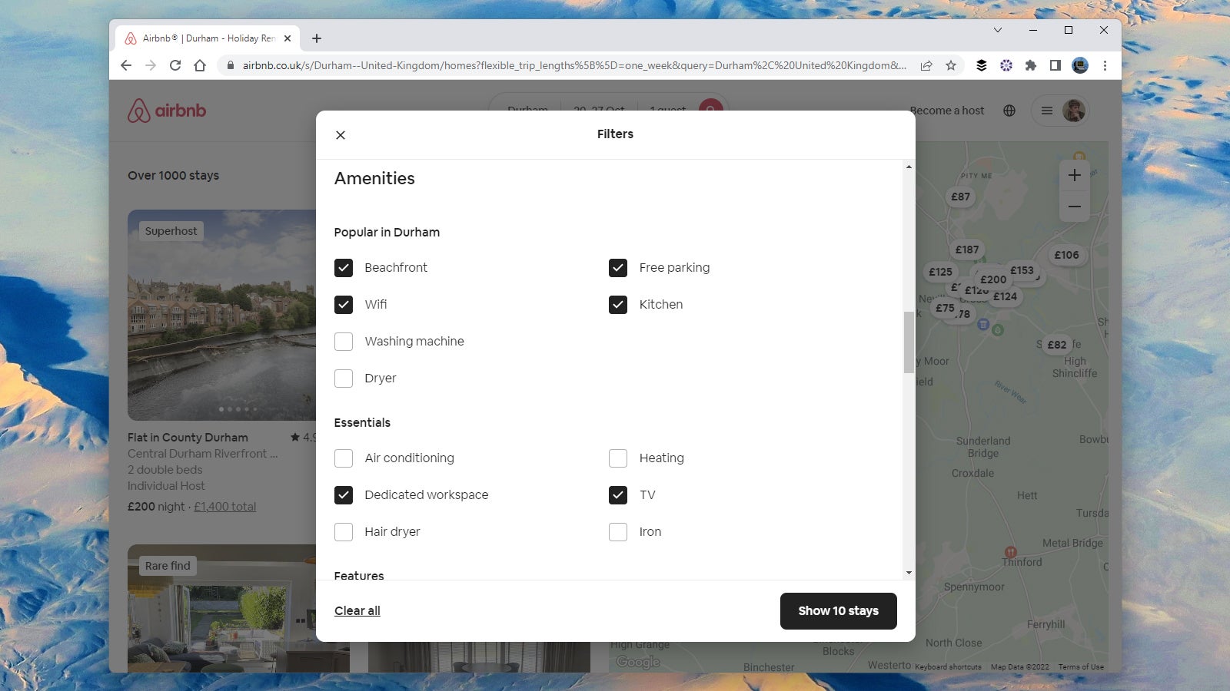Bookmark the page with the star icon
The width and height of the screenshot is (1230, 691).
tap(951, 65)
